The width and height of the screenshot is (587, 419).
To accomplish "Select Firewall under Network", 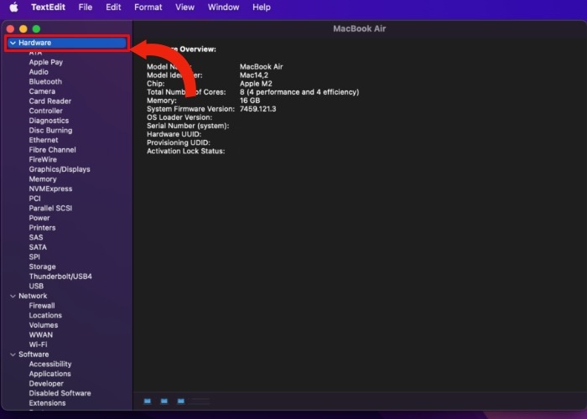I will [42, 305].
